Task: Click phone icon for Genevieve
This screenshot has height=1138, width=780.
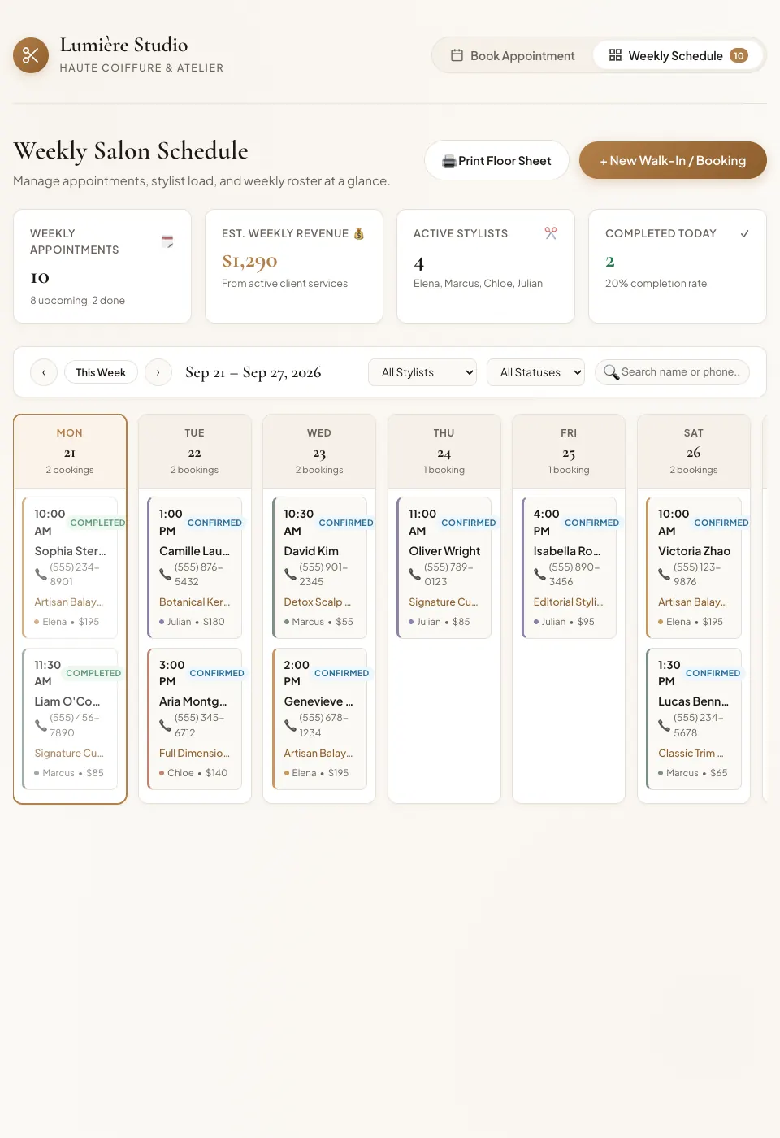Action: [290, 725]
